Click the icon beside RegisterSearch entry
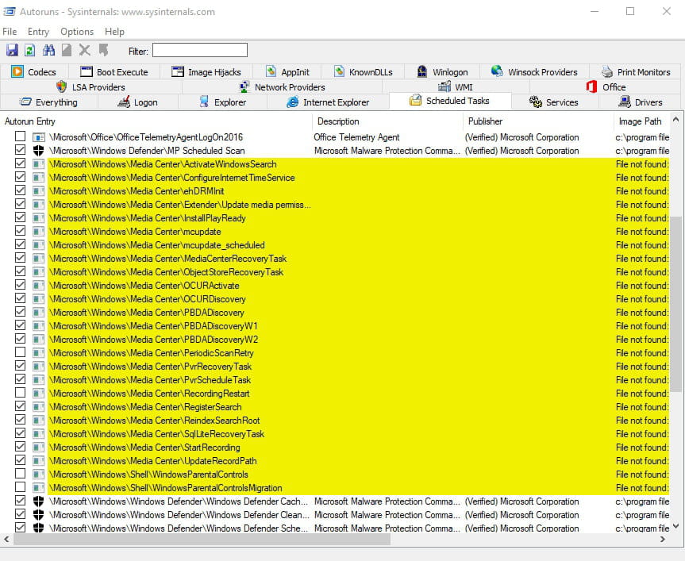The height and width of the screenshot is (561, 685). (39, 407)
